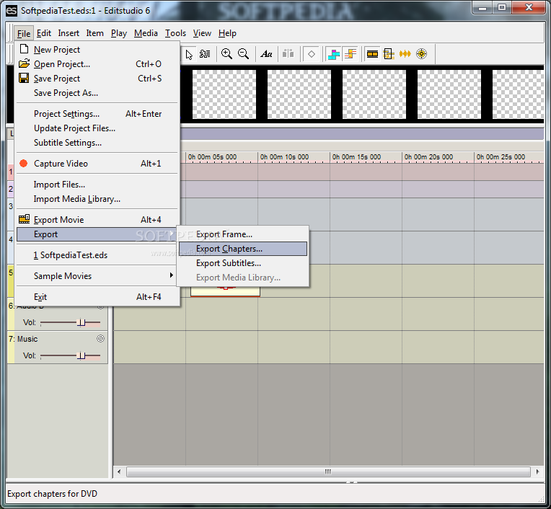
Task: Click the 0h 00m 10s 000 ruler mark
Action: coord(284,157)
